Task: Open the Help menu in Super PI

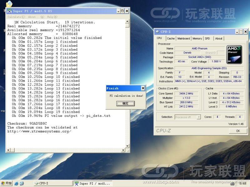Action: 52,17
